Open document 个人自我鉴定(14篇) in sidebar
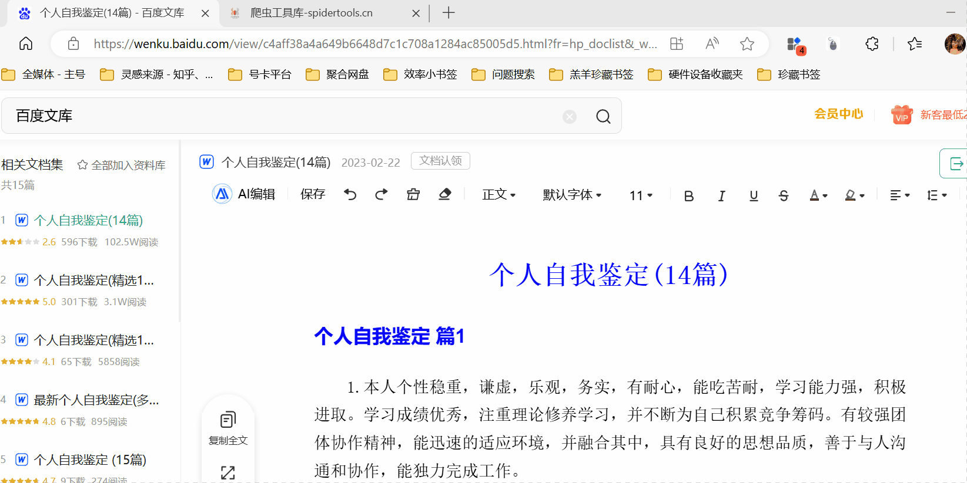967x483 pixels. pos(88,220)
